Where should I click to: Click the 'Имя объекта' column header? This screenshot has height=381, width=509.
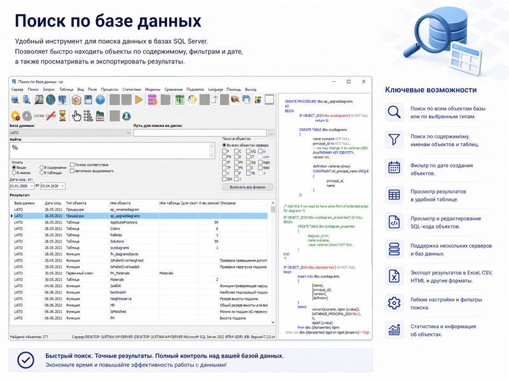[x=134, y=203]
